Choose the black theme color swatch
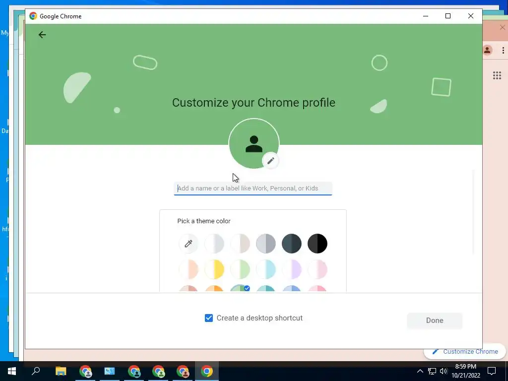This screenshot has height=381, width=508. 317,243
